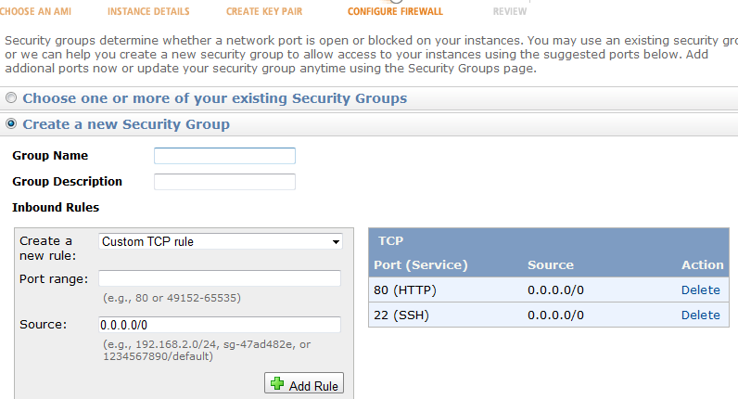The image size is (738, 399).
Task: Click the Port (Service) column header
Action: click(x=421, y=264)
